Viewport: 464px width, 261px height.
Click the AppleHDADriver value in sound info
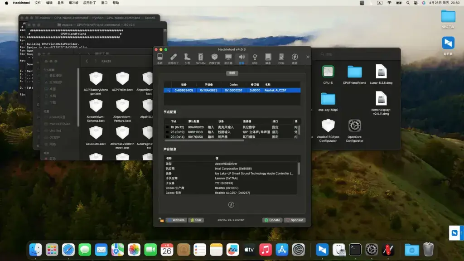(x=226, y=164)
